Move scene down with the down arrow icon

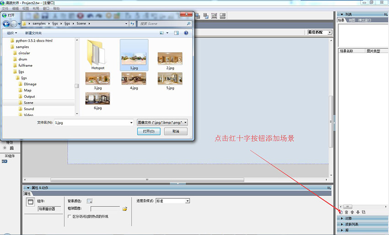click(358, 212)
